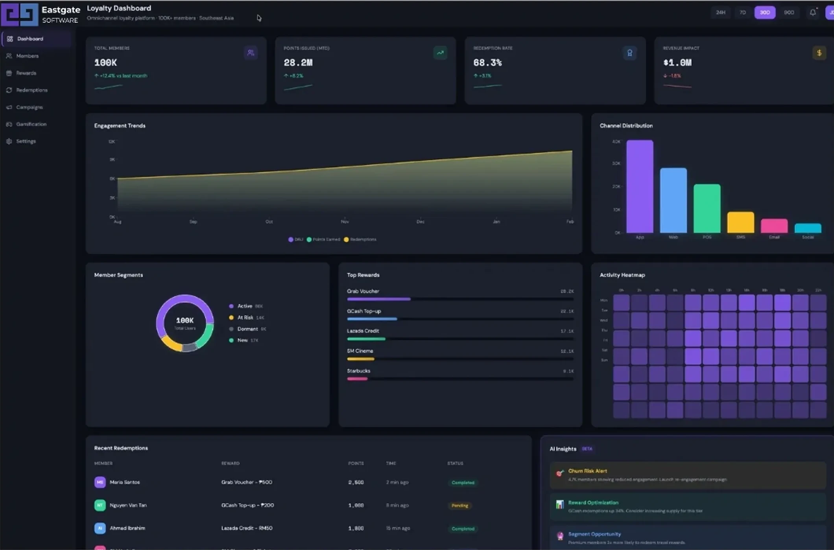Toggle the DAU legend series
Screen dimensions: 834x550
point(295,239)
